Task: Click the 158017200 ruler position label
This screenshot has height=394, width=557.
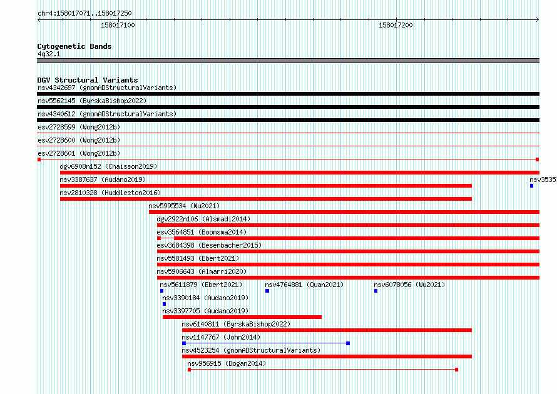Action: pyautogui.click(x=396, y=25)
